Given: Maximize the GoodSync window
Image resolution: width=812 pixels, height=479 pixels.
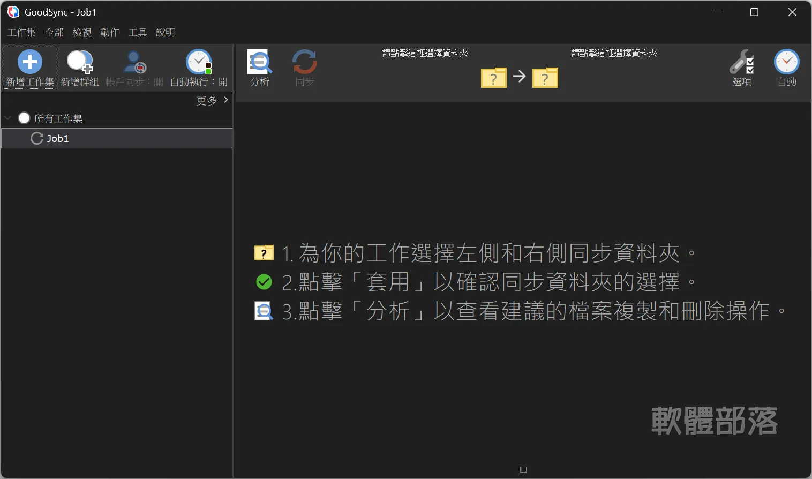Looking at the screenshot, I should [754, 12].
